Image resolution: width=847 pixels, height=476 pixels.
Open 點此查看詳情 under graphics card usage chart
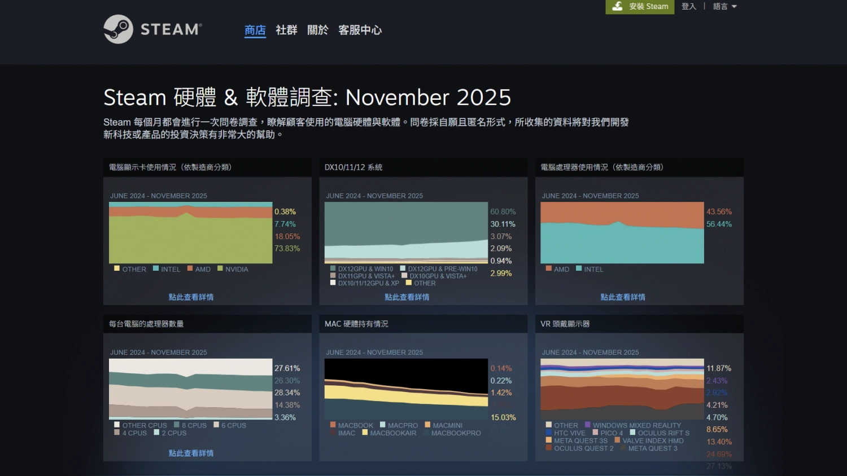(x=191, y=297)
